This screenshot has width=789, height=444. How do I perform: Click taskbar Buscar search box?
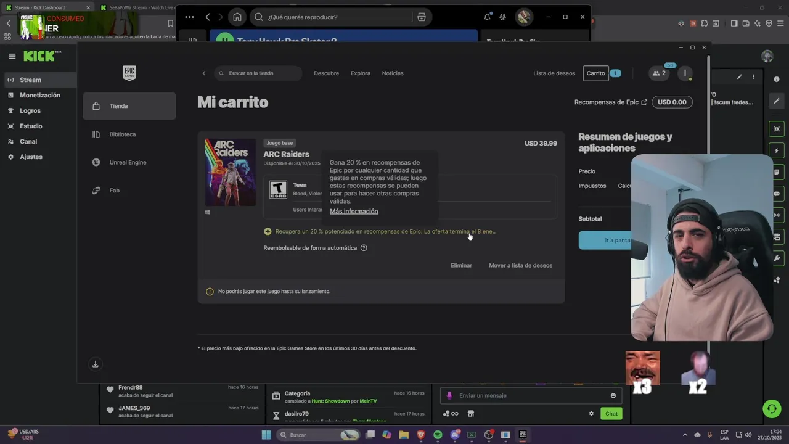coord(319,435)
